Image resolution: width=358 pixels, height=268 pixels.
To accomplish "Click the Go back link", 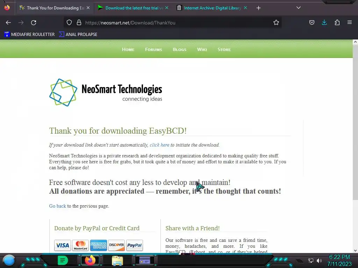I will click(58, 206).
